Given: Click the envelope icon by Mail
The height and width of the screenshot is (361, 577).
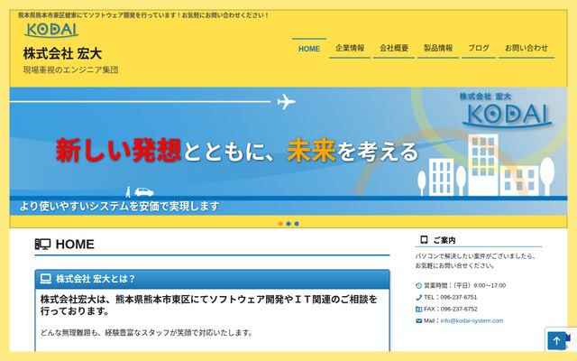Looking at the screenshot, I should [x=418, y=321].
